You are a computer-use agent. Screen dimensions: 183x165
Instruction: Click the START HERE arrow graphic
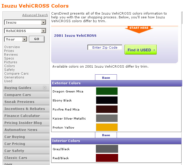(139, 29)
